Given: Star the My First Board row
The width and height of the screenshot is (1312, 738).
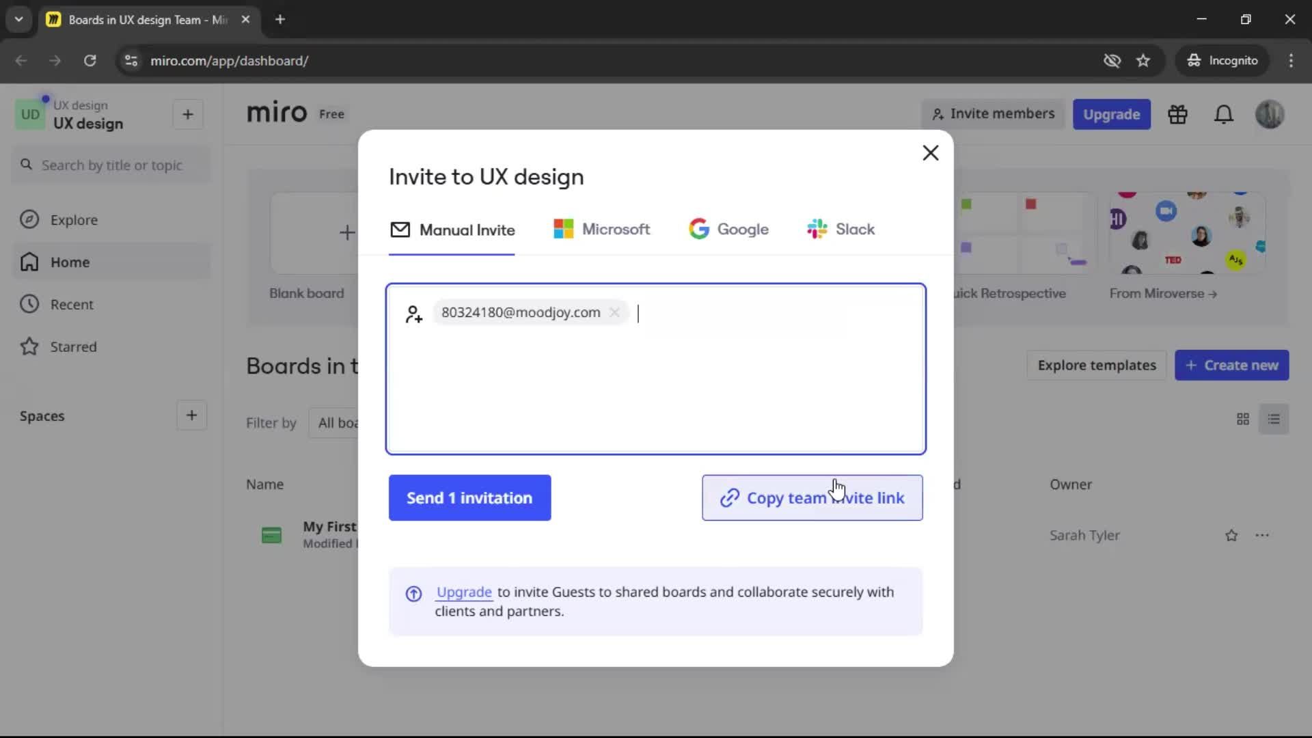Looking at the screenshot, I should (1231, 536).
